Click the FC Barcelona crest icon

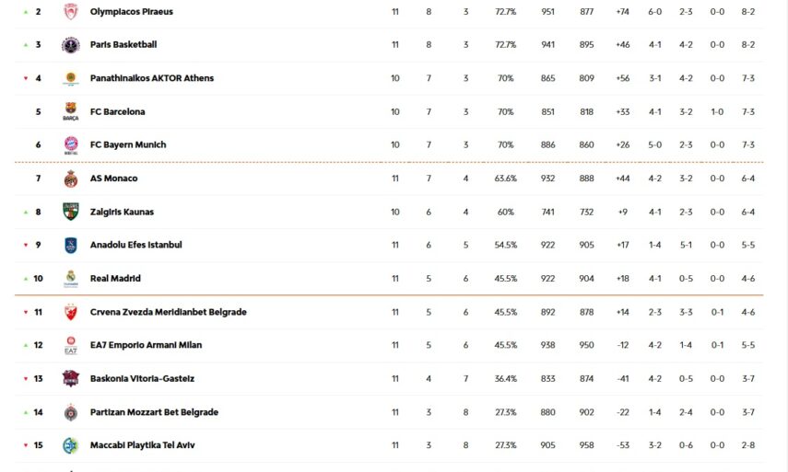pos(71,111)
